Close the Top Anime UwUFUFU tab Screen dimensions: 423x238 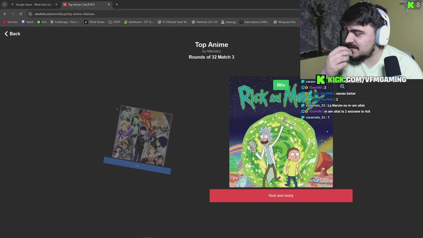pos(109,4)
